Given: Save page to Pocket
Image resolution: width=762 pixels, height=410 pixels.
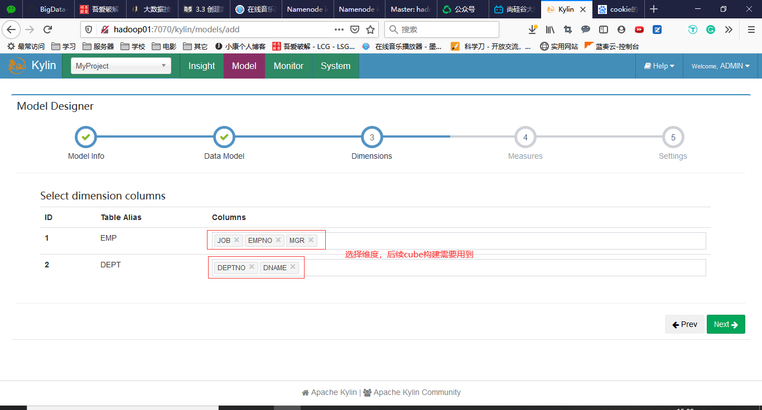Looking at the screenshot, I should 355,30.
